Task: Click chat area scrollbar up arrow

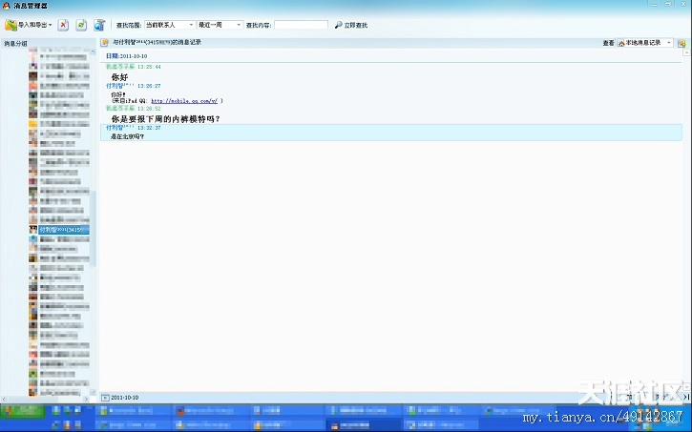Action: click(x=686, y=52)
